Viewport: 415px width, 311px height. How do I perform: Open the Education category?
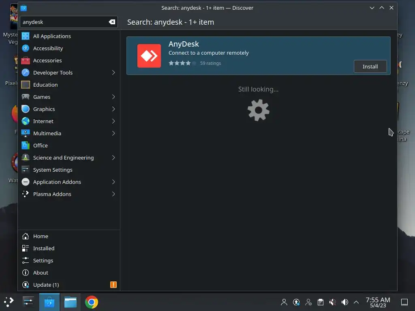click(69, 85)
